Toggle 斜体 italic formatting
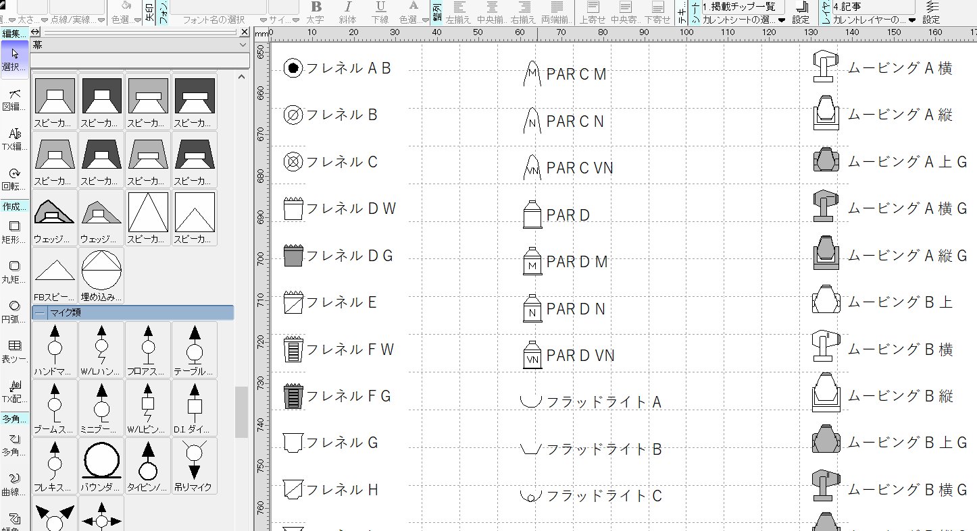Screen dimensions: 977x531 click(x=349, y=12)
